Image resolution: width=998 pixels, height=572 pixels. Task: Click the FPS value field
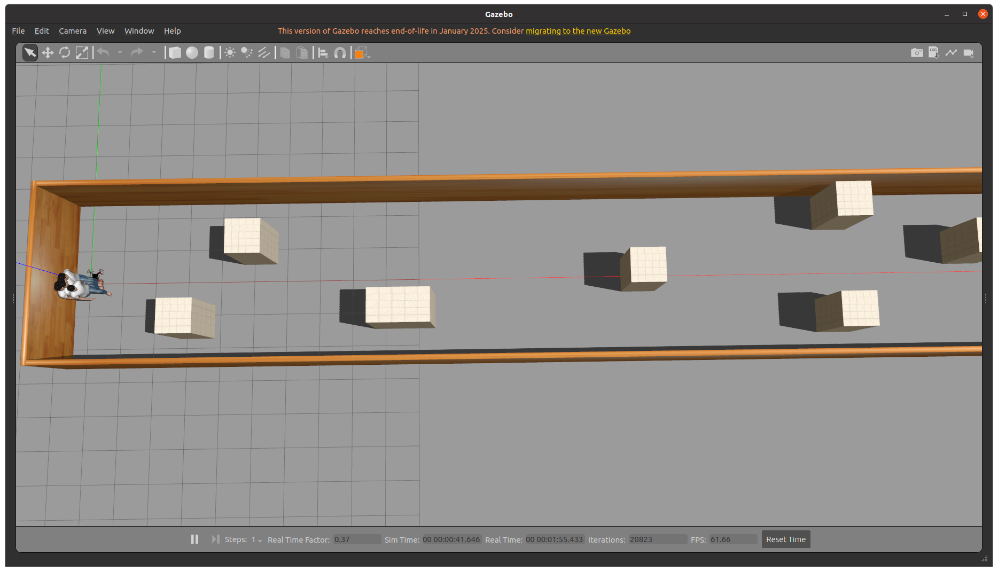pos(733,539)
